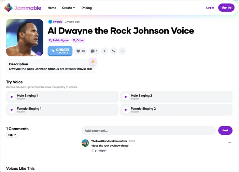This screenshot has height=172, width=239.
Task: Click the '150d' comment timestamp
Action: point(132,141)
